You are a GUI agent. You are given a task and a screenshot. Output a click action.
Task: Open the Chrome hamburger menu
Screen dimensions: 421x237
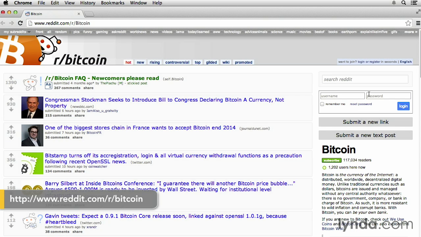tap(418, 23)
